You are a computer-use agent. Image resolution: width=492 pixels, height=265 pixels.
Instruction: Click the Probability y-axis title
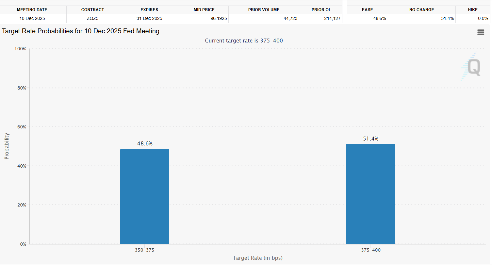pos(7,146)
